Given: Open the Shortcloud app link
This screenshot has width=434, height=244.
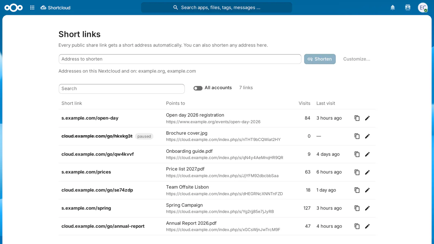Looking at the screenshot, I should click(x=55, y=8).
